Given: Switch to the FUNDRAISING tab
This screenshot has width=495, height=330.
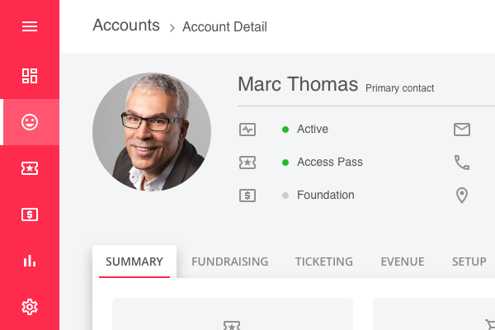Looking at the screenshot, I should pyautogui.click(x=229, y=262).
